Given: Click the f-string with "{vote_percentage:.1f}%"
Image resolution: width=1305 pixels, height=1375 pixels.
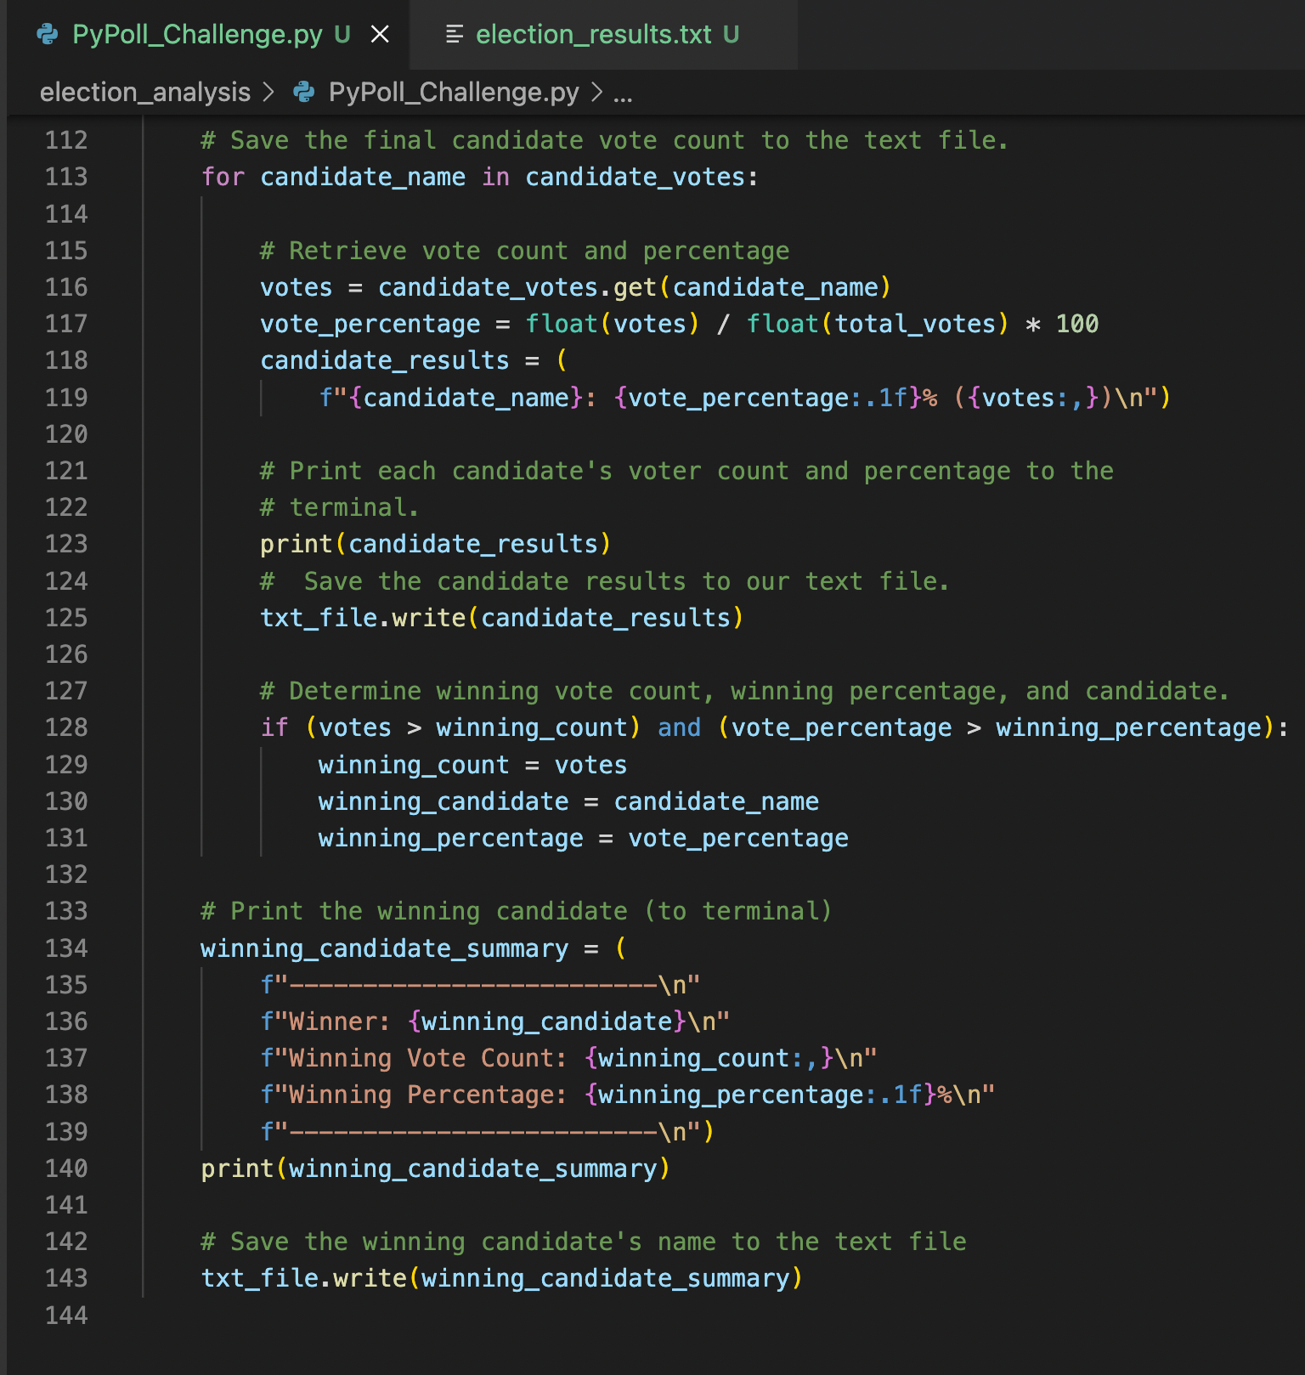Looking at the screenshot, I should click(x=745, y=398).
